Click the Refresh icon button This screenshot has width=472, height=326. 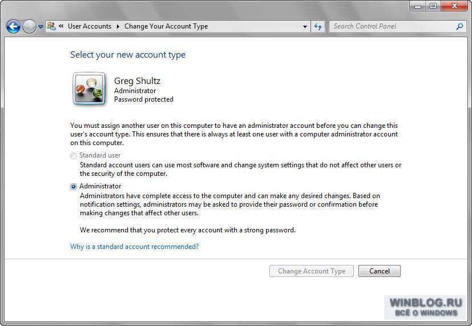318,26
